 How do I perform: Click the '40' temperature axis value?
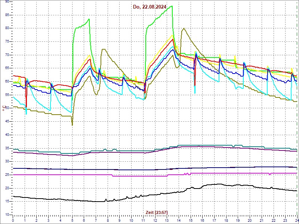7,135
